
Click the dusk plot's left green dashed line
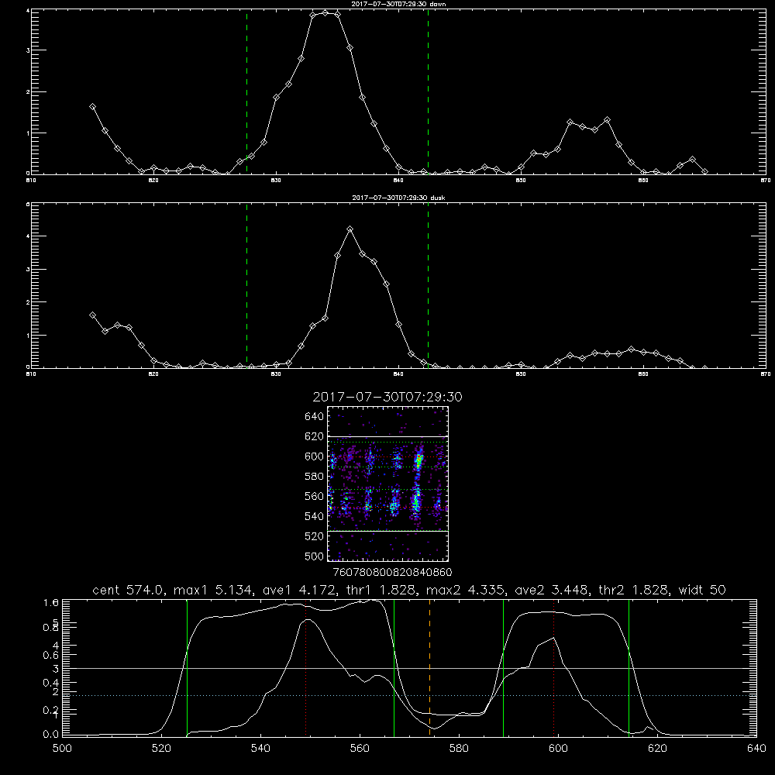click(246, 284)
